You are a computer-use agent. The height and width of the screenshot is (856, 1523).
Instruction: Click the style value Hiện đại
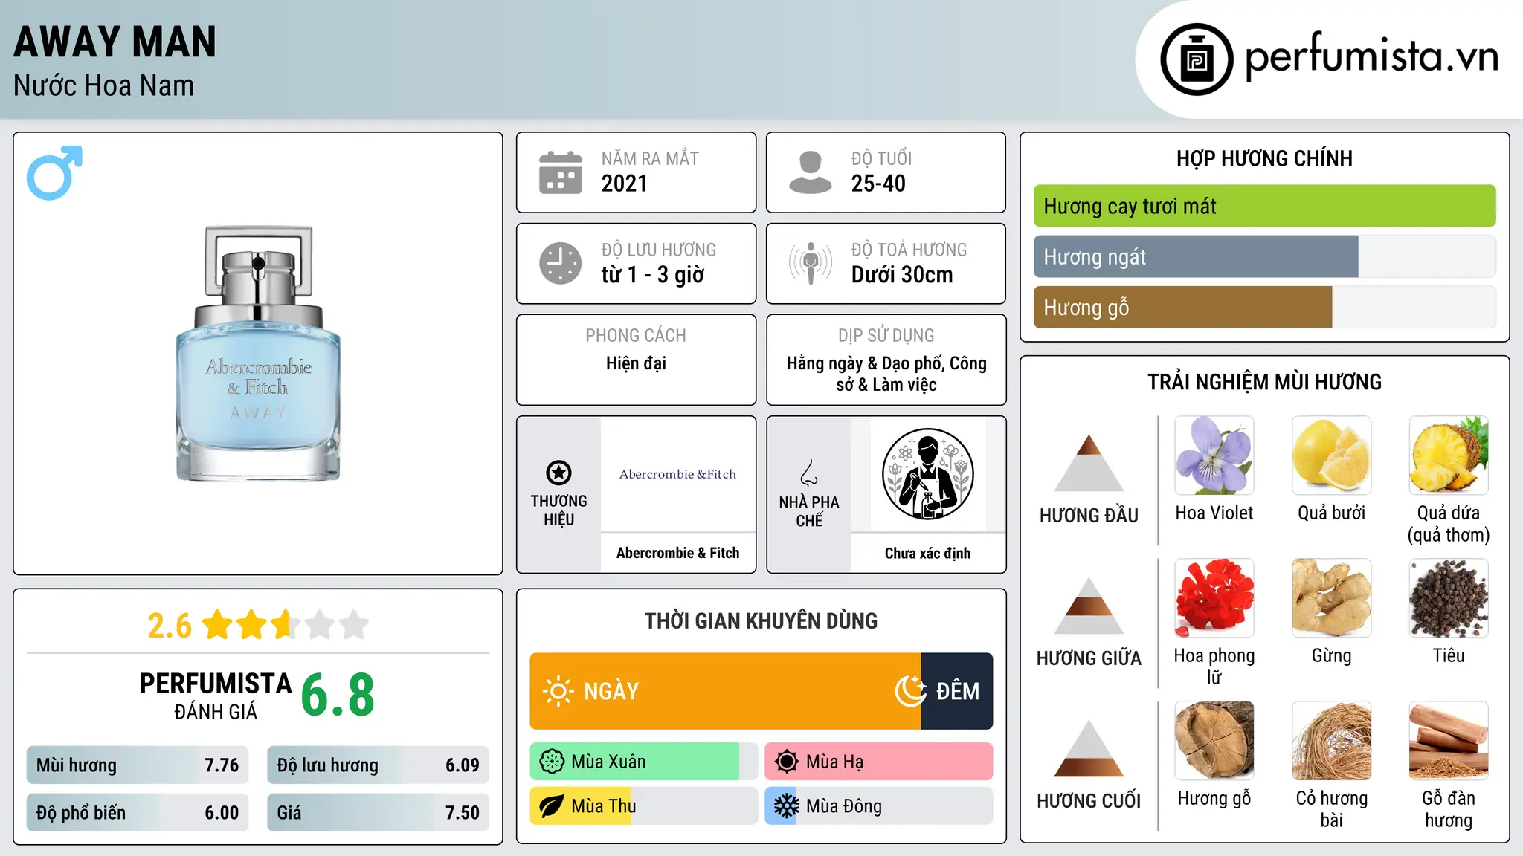pyautogui.click(x=636, y=363)
